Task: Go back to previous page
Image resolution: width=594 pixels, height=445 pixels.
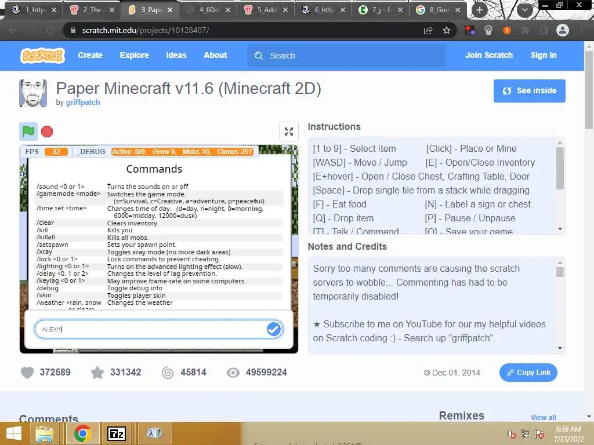Action: [13, 30]
